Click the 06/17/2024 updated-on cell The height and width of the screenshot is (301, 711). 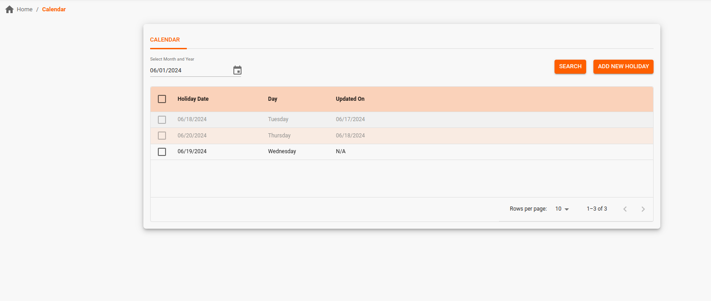pyautogui.click(x=351, y=119)
